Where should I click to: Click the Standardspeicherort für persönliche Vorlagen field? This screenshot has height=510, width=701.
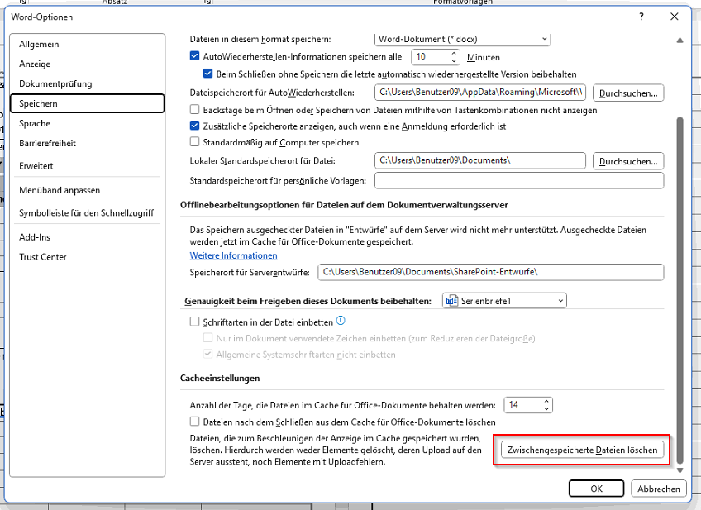tap(519, 180)
